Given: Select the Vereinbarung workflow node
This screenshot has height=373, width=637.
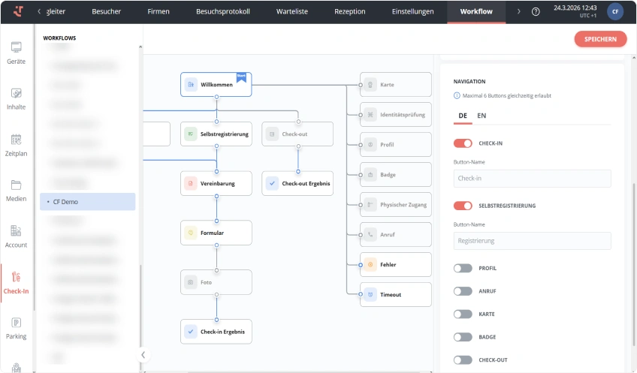Looking at the screenshot, I should click(216, 183).
